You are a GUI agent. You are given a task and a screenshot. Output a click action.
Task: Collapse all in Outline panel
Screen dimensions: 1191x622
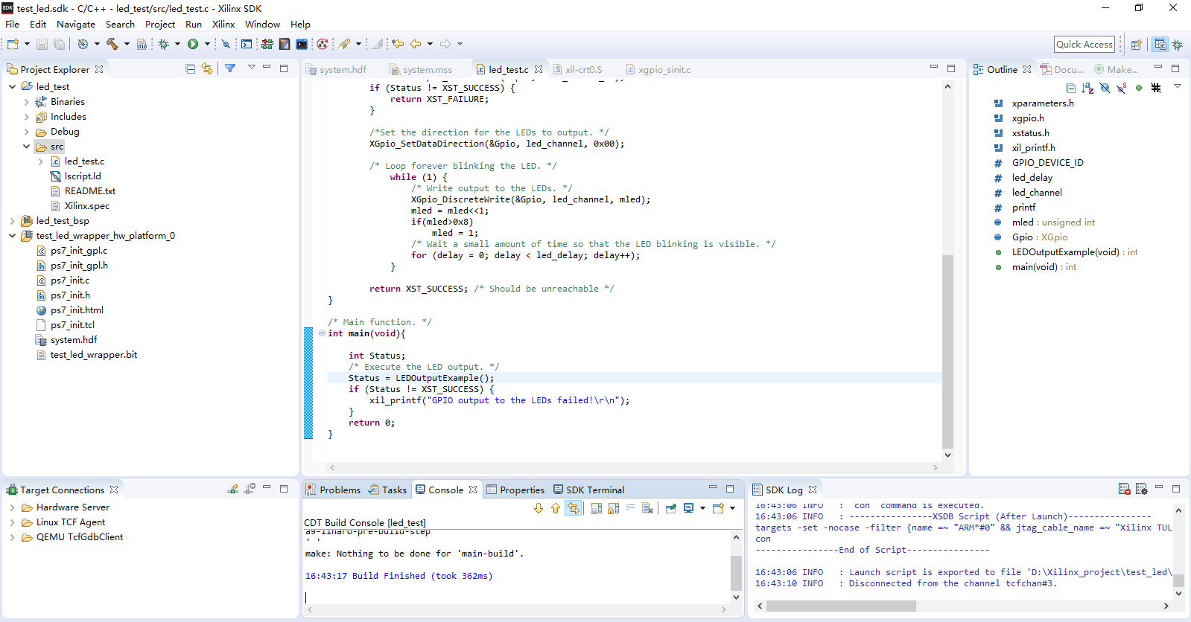pos(1070,88)
